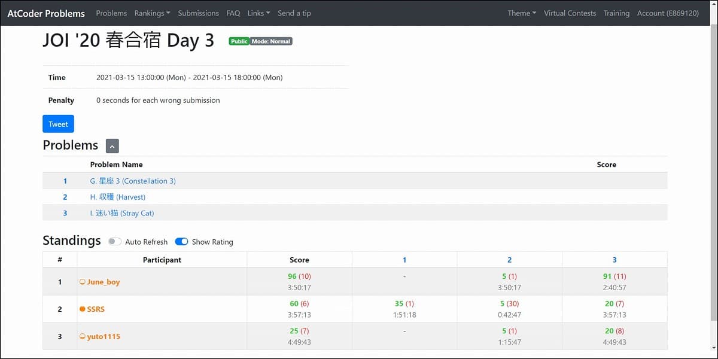Go to the Submissions page

199,13
